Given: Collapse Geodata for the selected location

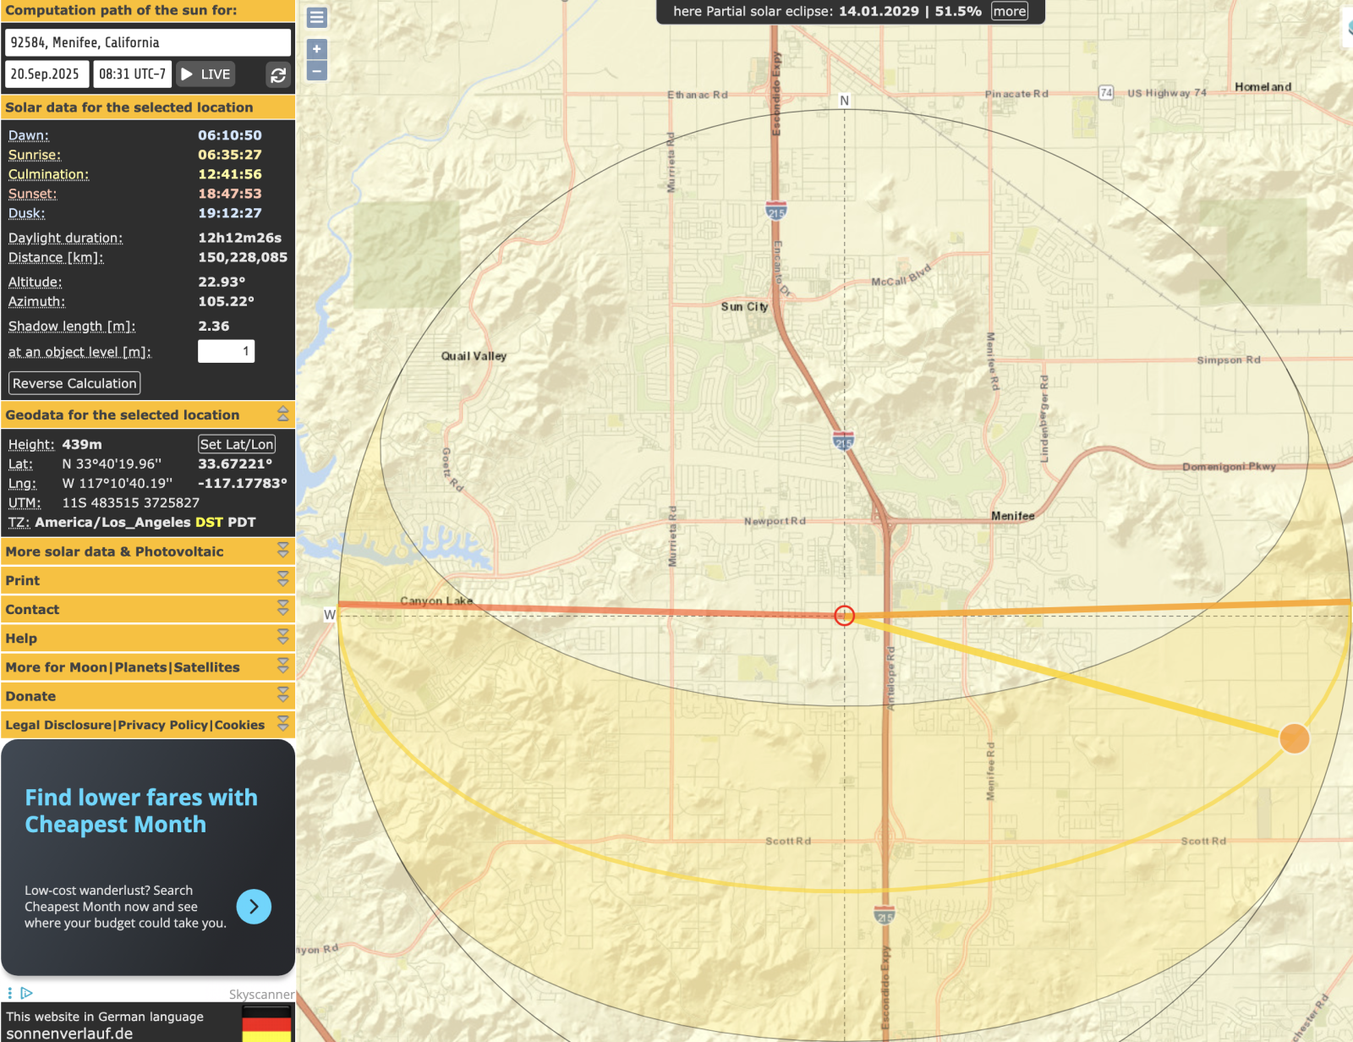Looking at the screenshot, I should pos(282,414).
